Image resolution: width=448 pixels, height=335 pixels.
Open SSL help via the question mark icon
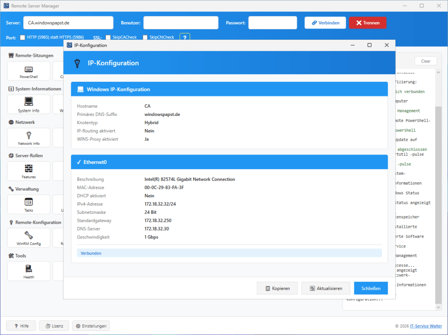pos(185,37)
